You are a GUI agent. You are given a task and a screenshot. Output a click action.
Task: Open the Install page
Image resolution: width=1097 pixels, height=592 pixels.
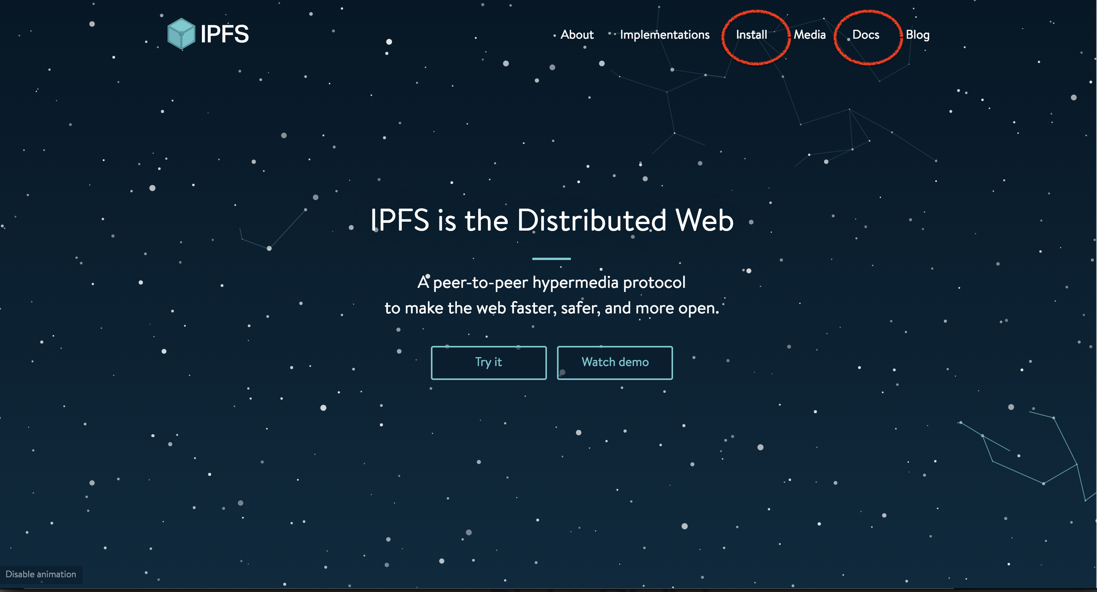pos(751,34)
